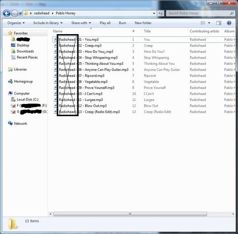
Task: Click the Play all button
Action: click(105, 23)
